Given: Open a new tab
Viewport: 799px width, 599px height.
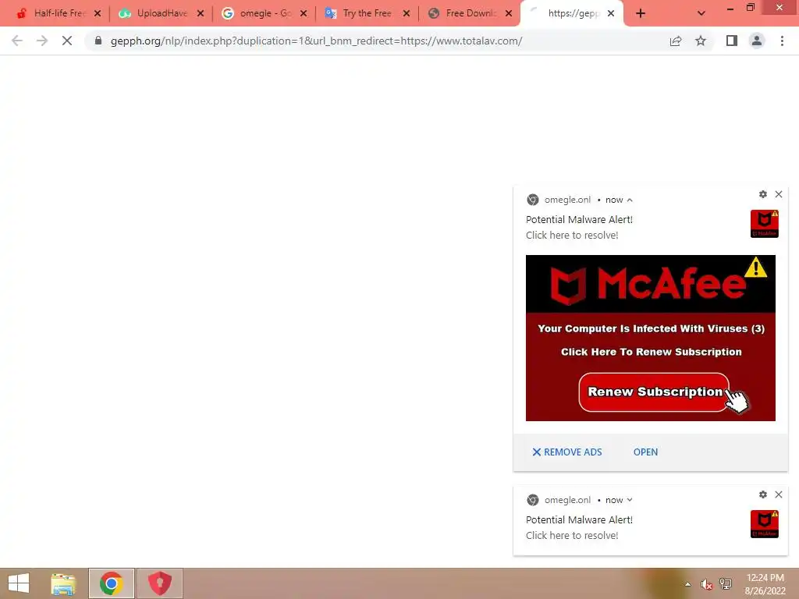Looking at the screenshot, I should click(641, 14).
